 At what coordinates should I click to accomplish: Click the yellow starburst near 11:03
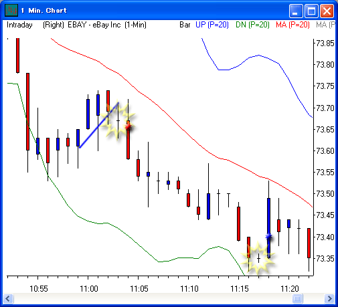coord(117,120)
